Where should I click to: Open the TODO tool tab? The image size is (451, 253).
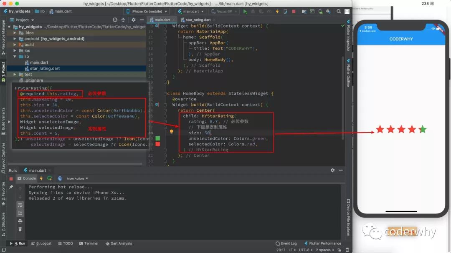click(x=65, y=243)
